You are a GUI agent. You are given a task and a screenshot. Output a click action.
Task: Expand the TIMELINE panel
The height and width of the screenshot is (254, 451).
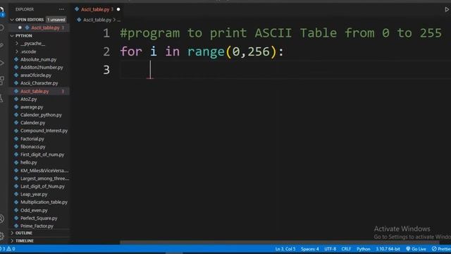(12, 241)
